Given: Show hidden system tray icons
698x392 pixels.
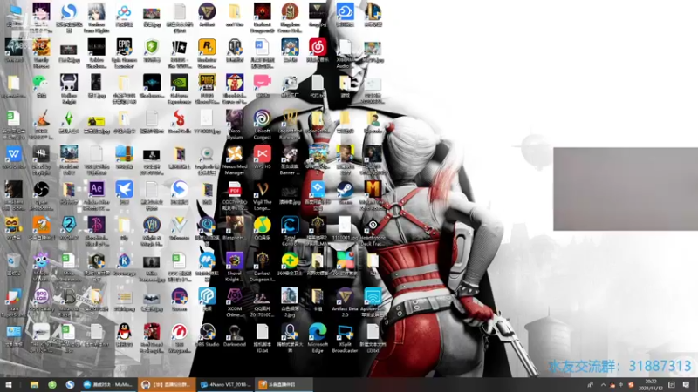Looking at the screenshot, I should click(x=603, y=384).
